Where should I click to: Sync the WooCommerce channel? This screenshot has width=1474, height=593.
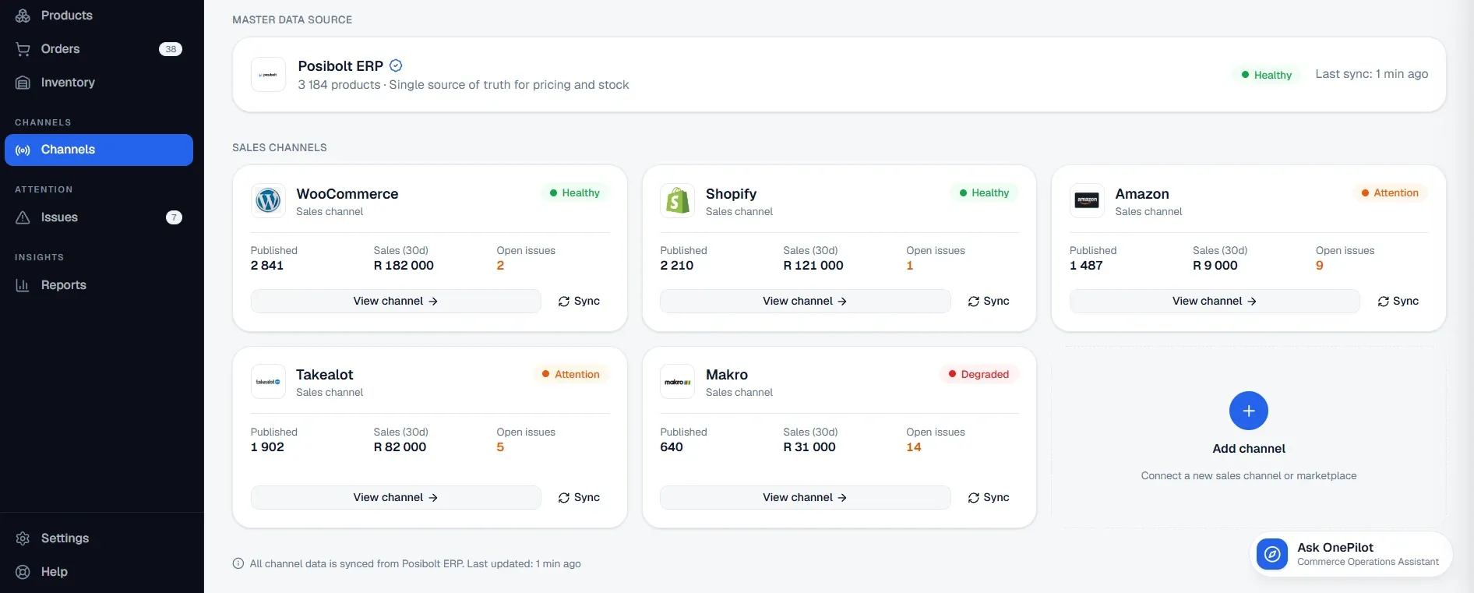[x=579, y=301]
